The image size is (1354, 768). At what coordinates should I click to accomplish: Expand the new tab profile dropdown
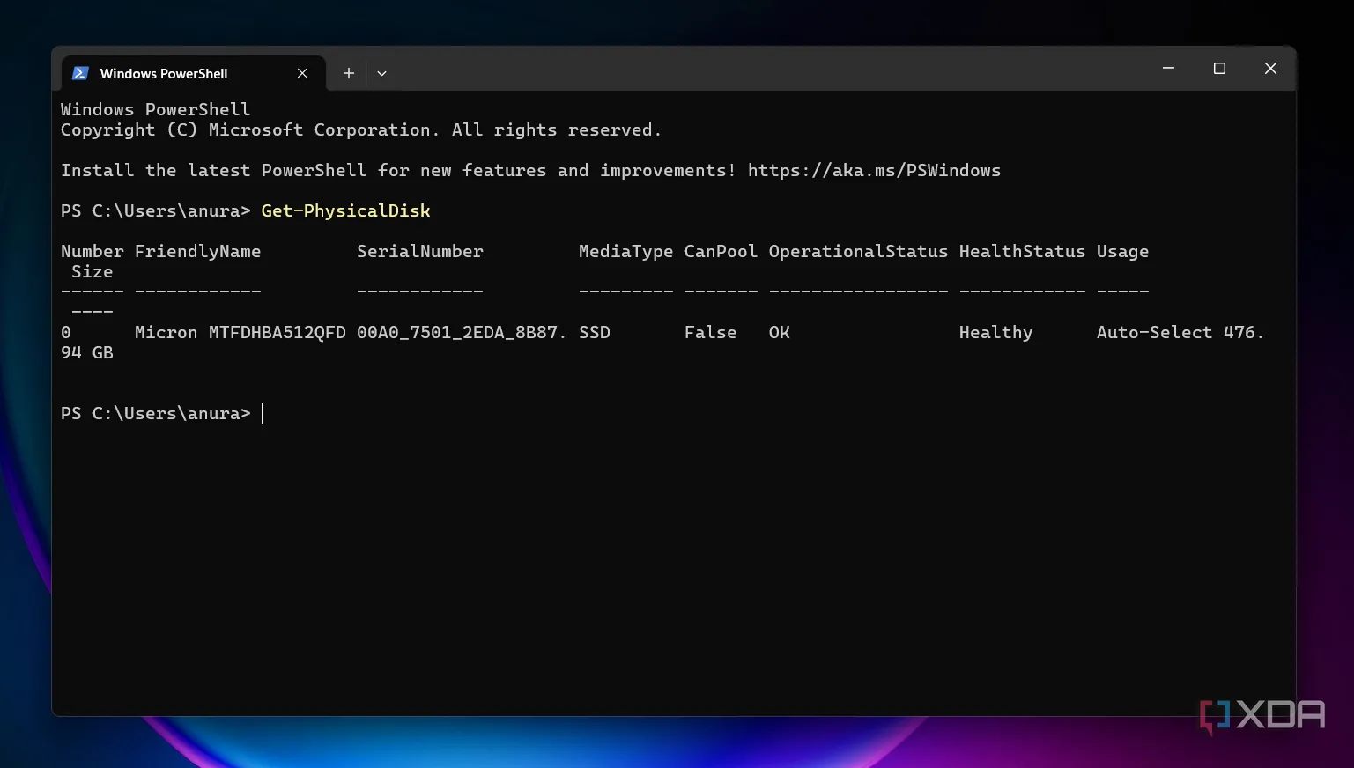click(x=381, y=73)
